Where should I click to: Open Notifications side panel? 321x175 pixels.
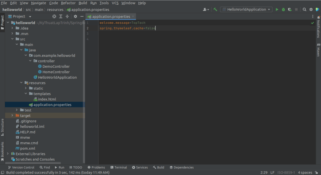tap(318, 27)
